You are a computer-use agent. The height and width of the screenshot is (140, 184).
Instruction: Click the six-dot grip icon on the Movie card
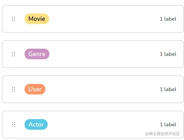click(13, 19)
